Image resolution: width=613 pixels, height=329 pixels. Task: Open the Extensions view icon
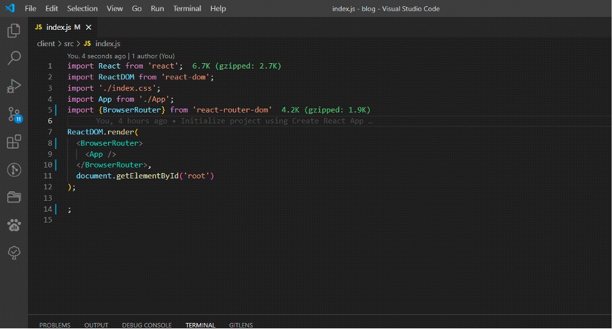(14, 142)
